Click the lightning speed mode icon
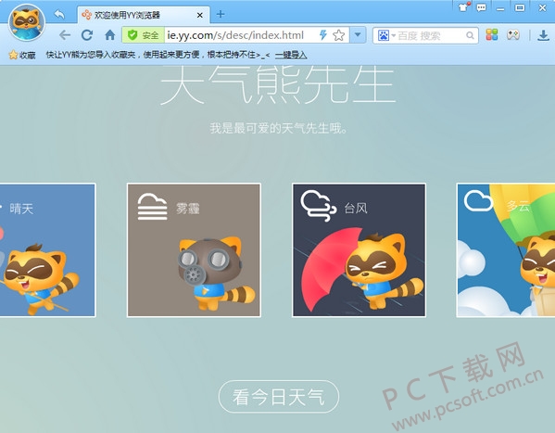The height and width of the screenshot is (433, 555). [x=322, y=35]
